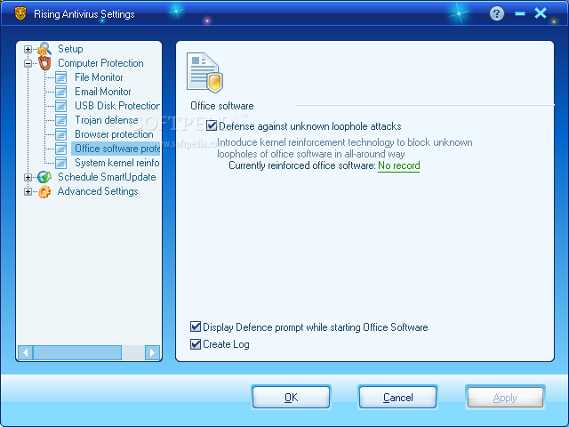Image resolution: width=569 pixels, height=427 pixels.
Task: Open help via the question mark icon
Action: pyautogui.click(x=497, y=14)
